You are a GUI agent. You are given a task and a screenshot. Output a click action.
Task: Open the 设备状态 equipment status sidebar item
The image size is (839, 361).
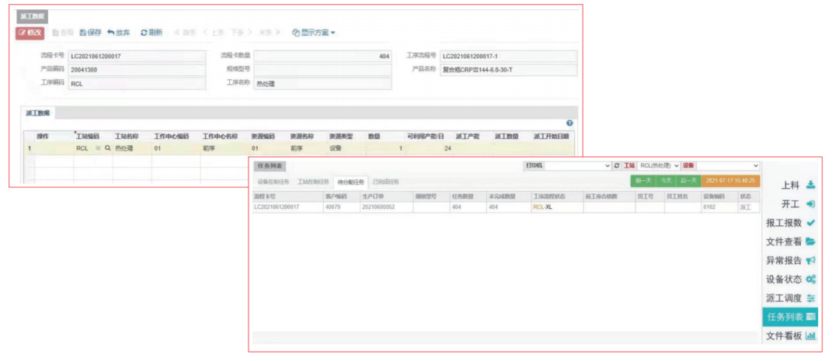[x=791, y=279]
